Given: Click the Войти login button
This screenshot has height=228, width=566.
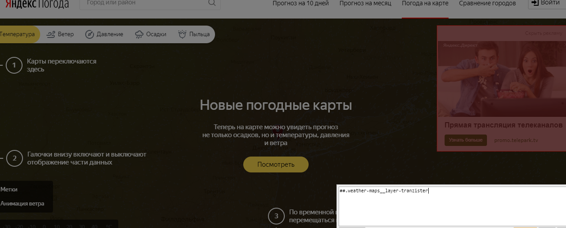Looking at the screenshot, I should pyautogui.click(x=547, y=4).
